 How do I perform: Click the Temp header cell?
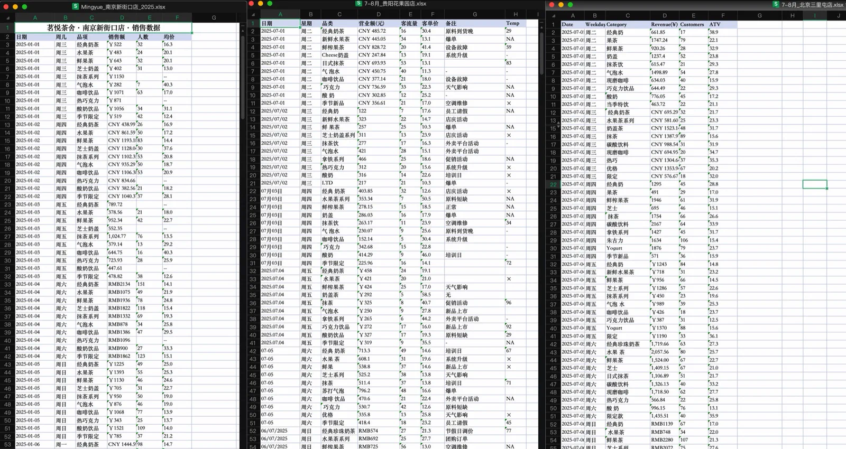point(515,23)
